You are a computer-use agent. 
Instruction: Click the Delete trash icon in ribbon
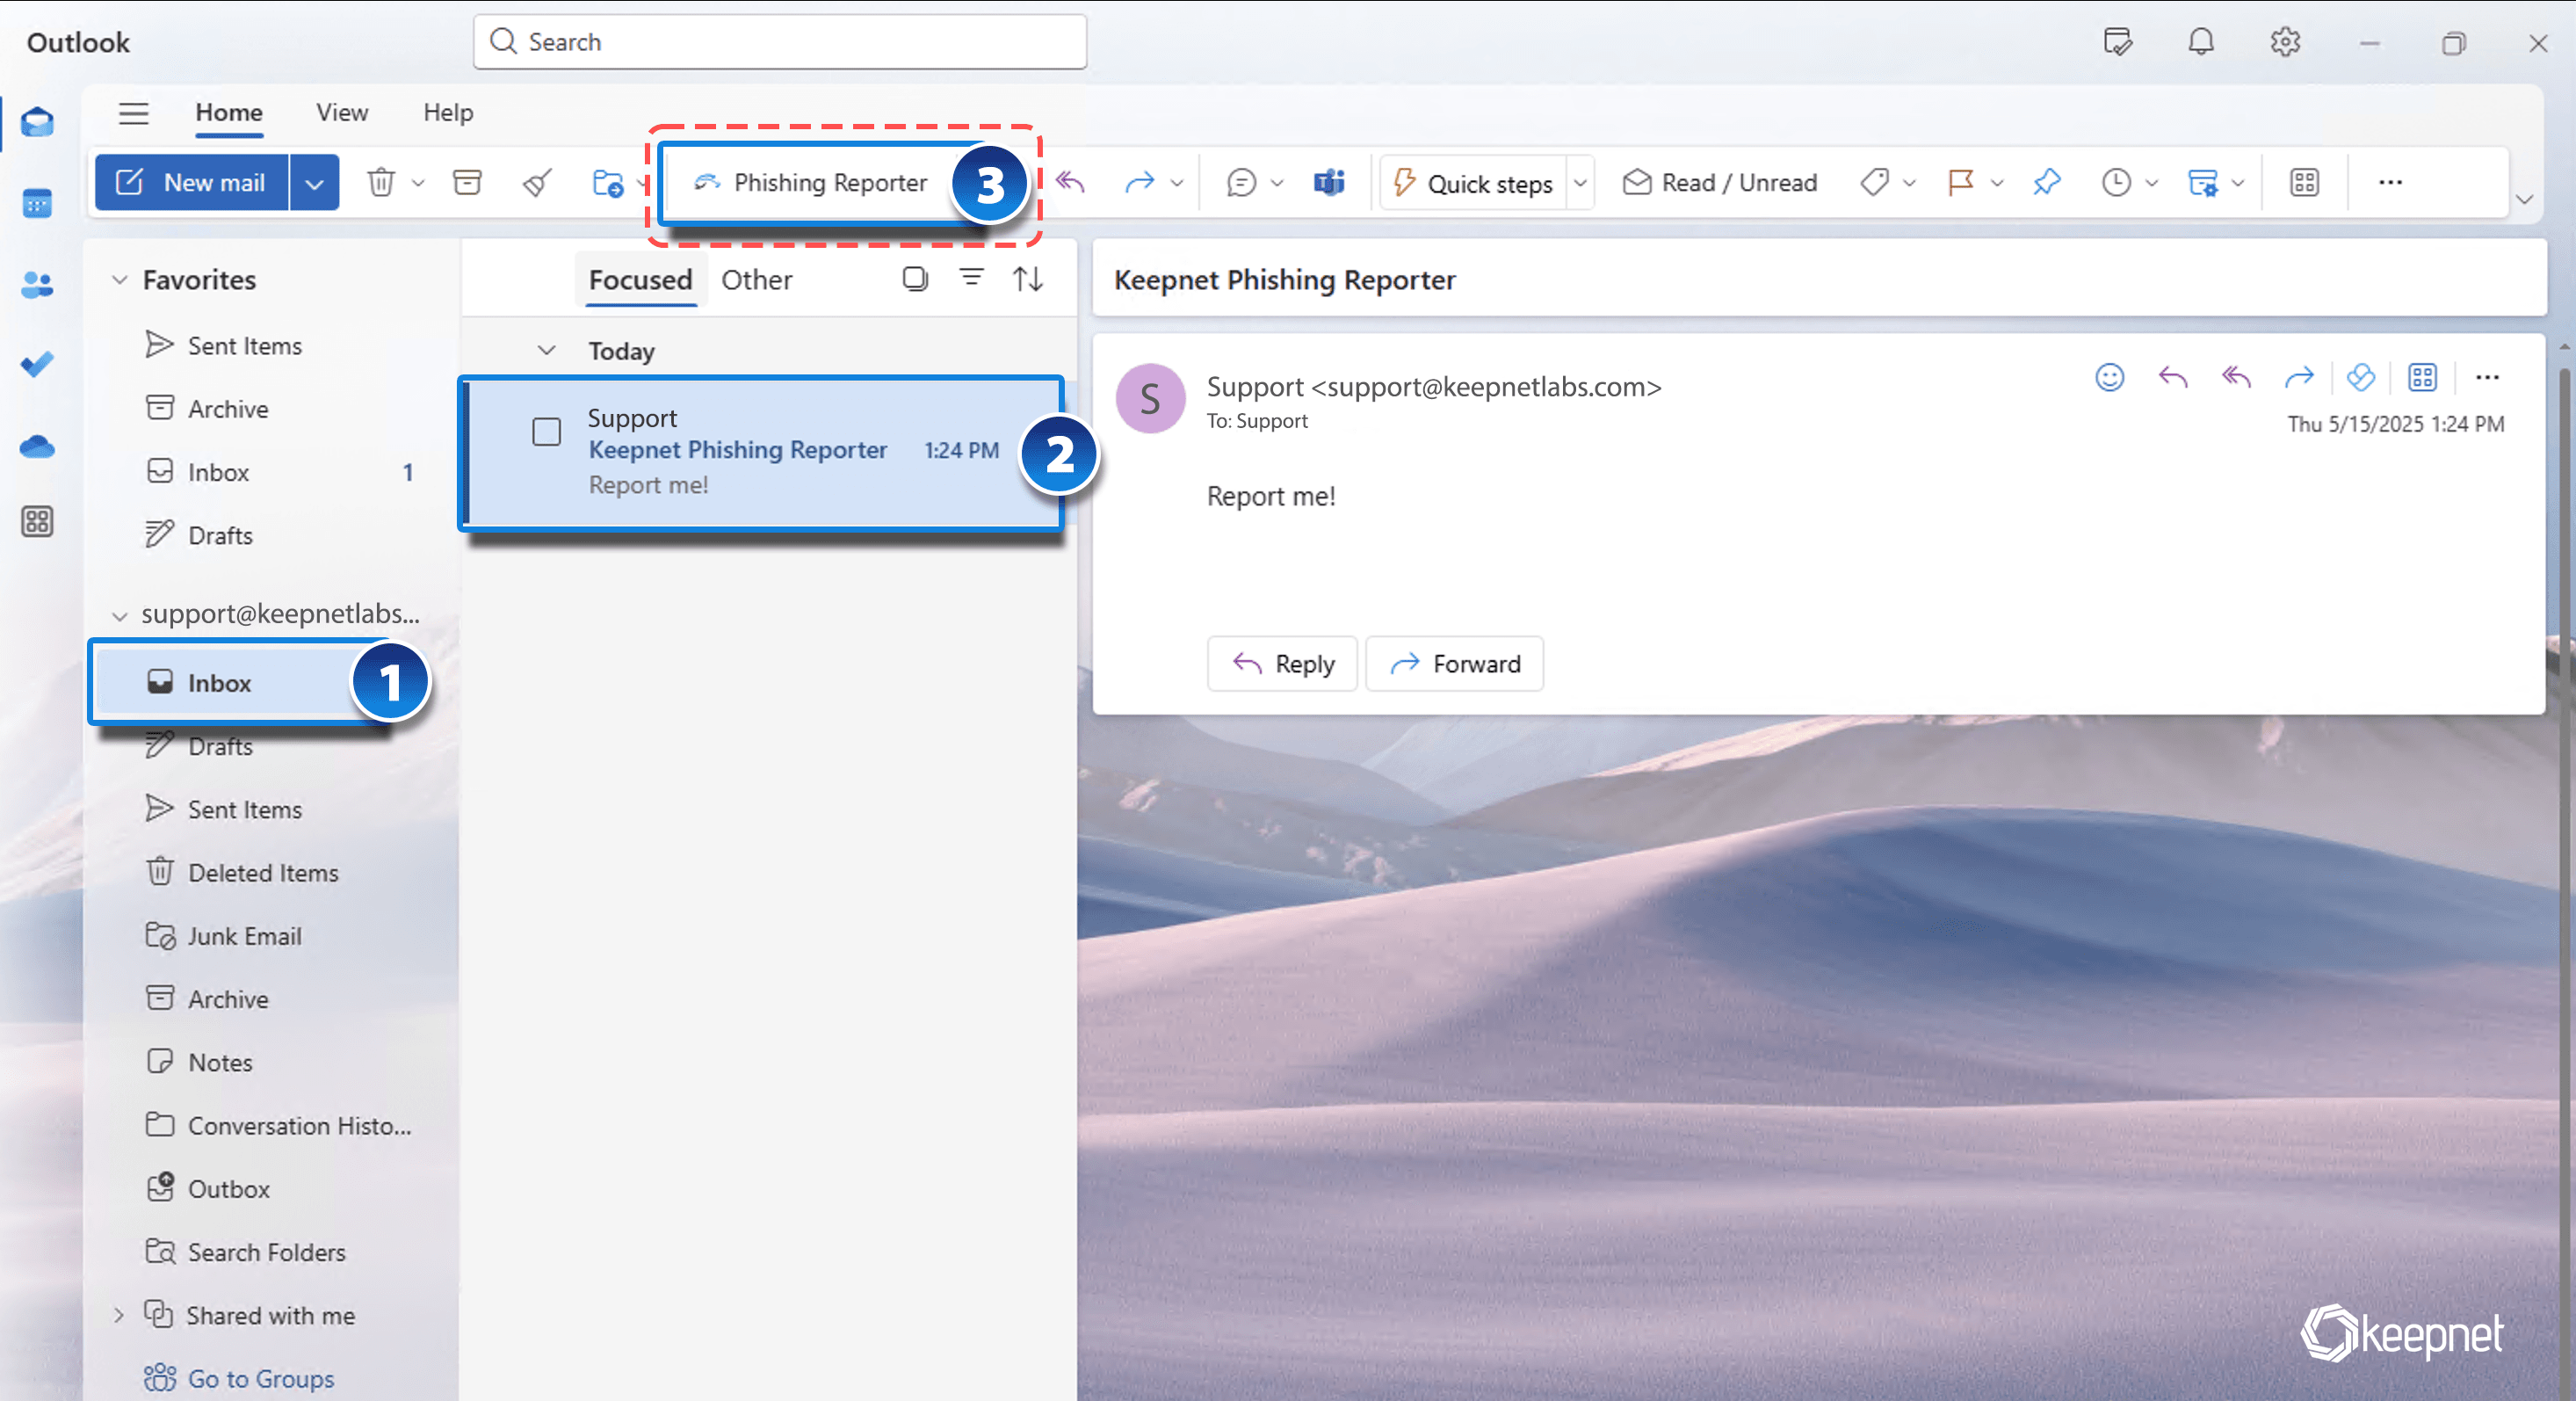(381, 183)
